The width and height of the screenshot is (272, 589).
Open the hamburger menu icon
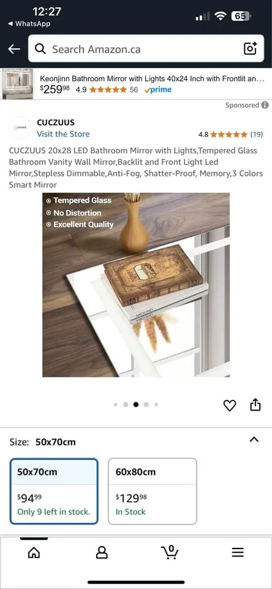(x=238, y=552)
